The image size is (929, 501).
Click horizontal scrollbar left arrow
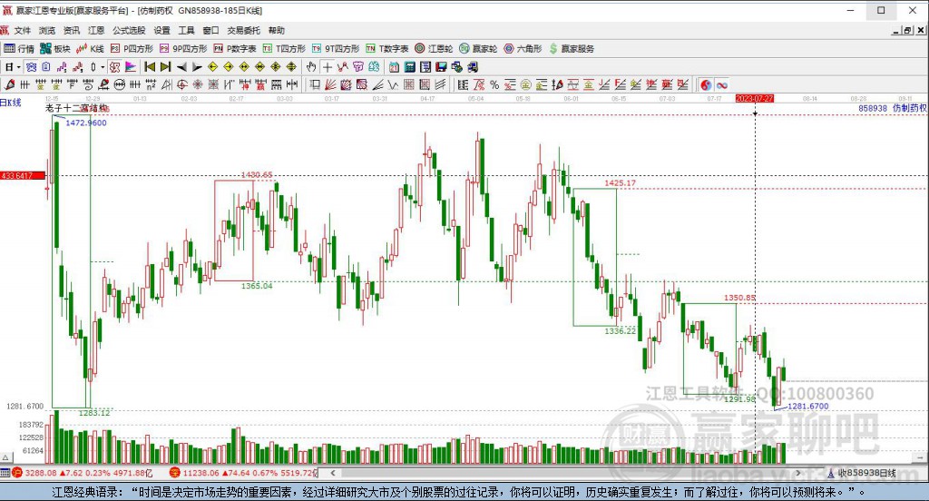333,473
